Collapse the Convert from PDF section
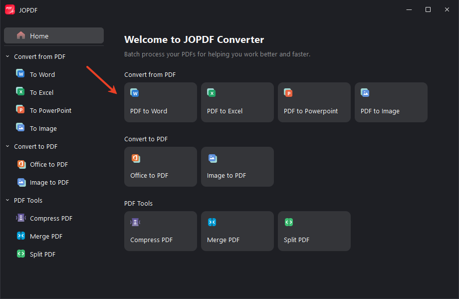459x299 pixels. 7,56
